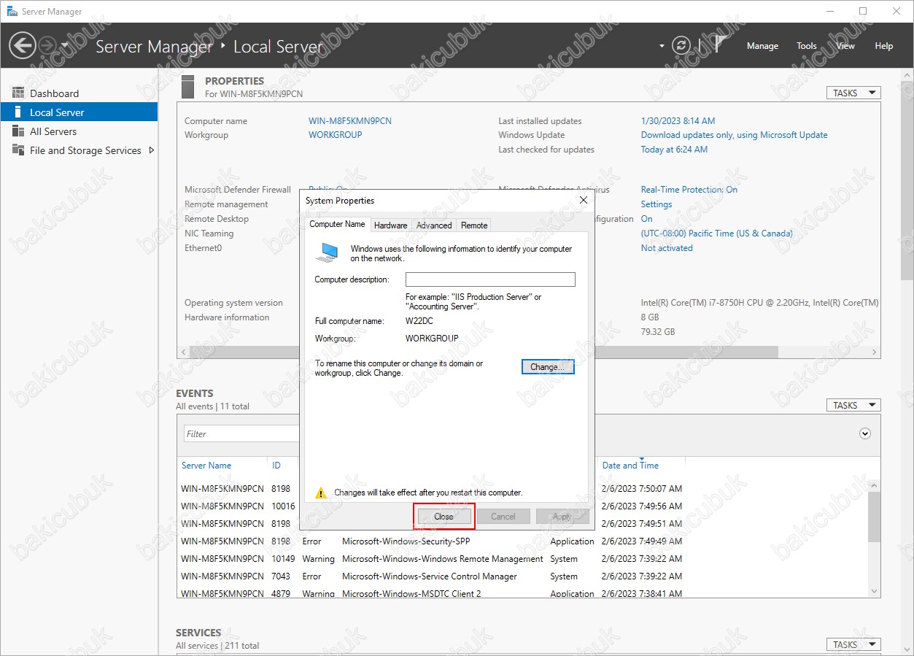Open the Help menu
The height and width of the screenshot is (656, 914).
[x=884, y=45]
